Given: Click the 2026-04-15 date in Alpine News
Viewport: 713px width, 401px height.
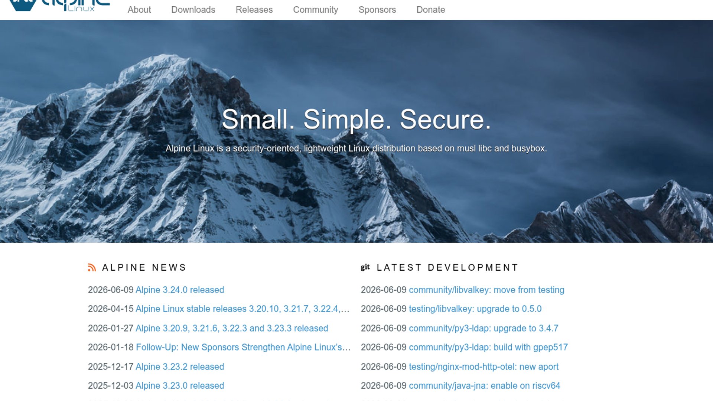Looking at the screenshot, I should (x=111, y=309).
